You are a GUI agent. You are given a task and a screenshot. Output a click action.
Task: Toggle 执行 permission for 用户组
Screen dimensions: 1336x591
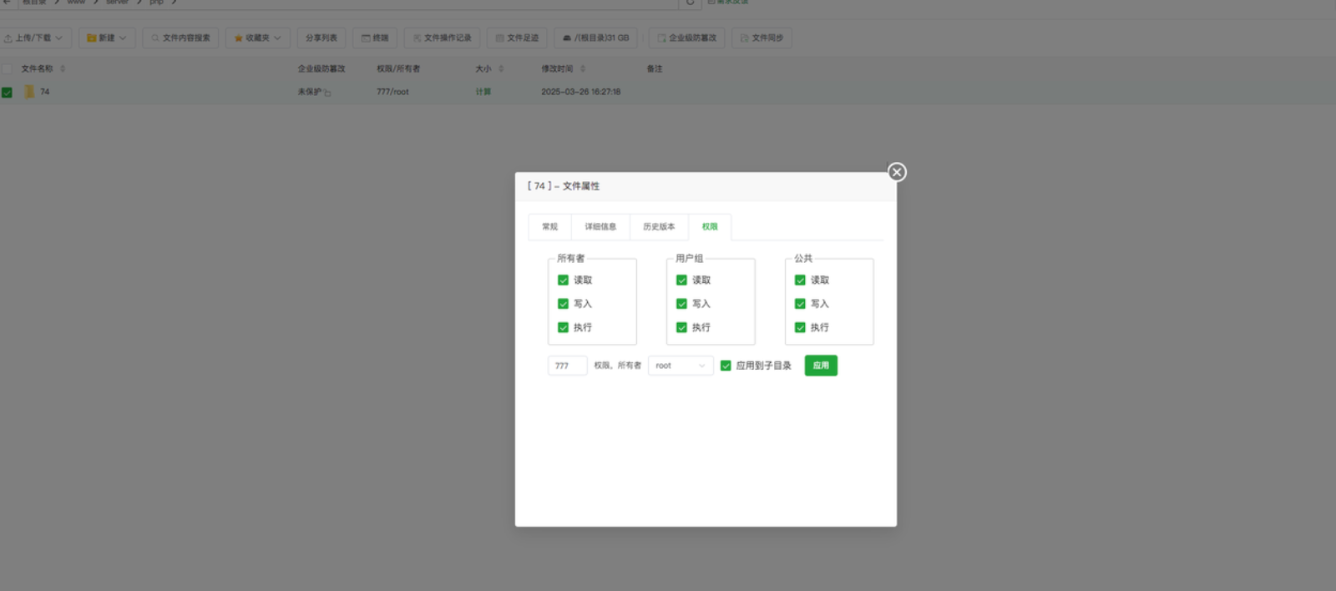[x=681, y=327]
